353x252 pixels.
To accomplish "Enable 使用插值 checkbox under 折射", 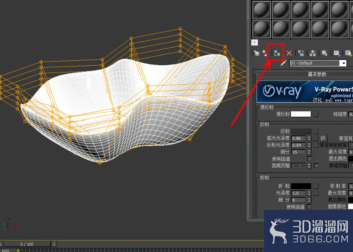I will [x=309, y=206].
